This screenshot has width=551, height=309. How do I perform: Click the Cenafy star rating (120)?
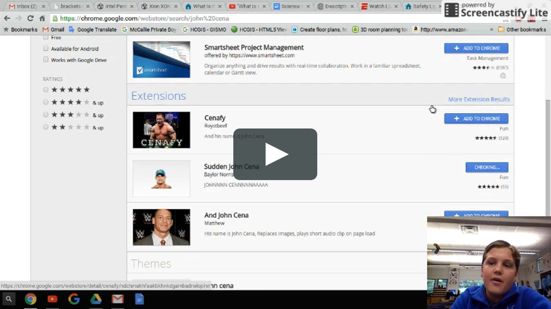point(492,138)
